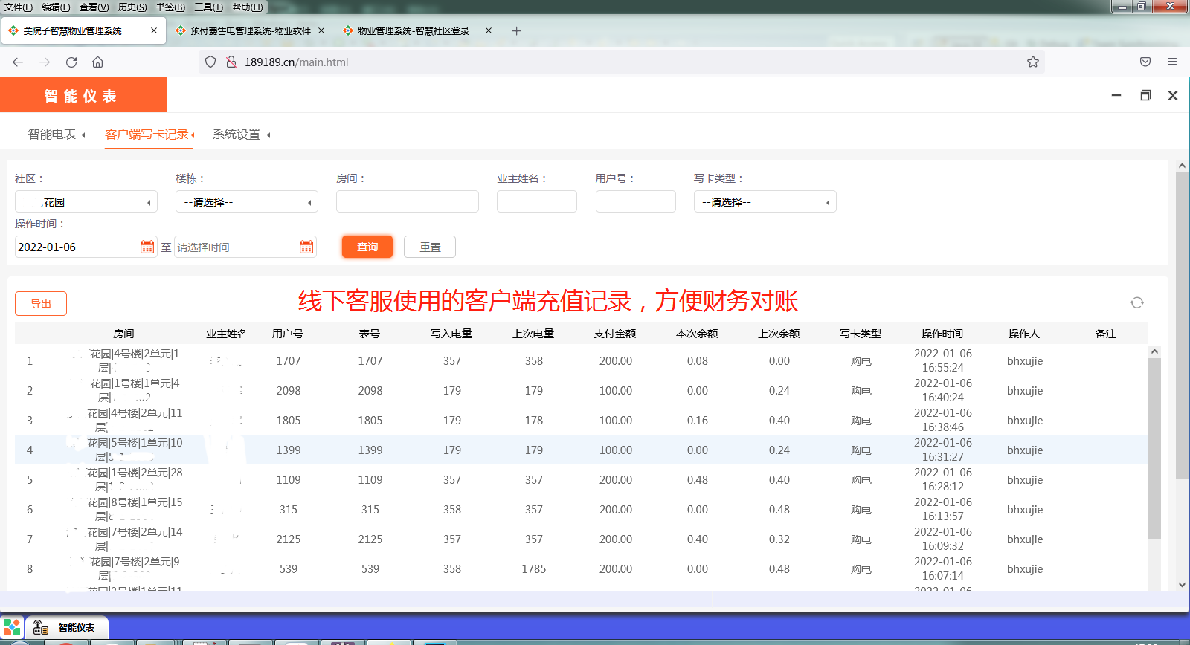
Task: Click the address bar 189189.cn/main.html
Action: click(x=621, y=62)
